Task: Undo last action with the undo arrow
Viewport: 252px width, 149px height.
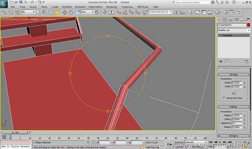Action: [x=25, y=2]
